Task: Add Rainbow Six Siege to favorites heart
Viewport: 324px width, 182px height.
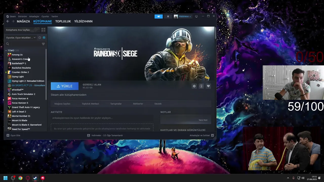Action: click(208, 86)
